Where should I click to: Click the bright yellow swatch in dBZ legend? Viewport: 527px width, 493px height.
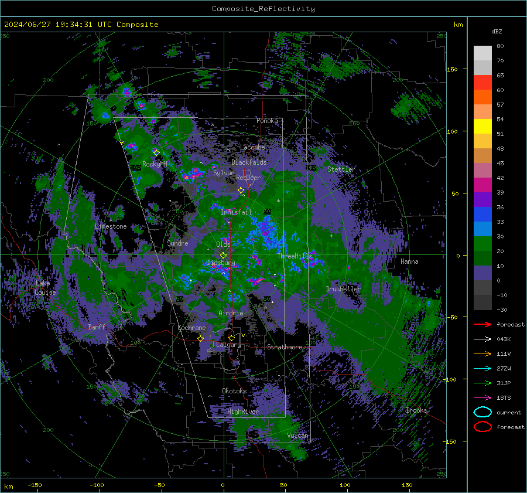pyautogui.click(x=482, y=126)
